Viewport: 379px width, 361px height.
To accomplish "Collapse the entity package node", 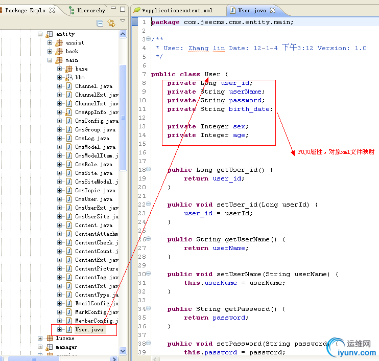I will click(x=40, y=34).
